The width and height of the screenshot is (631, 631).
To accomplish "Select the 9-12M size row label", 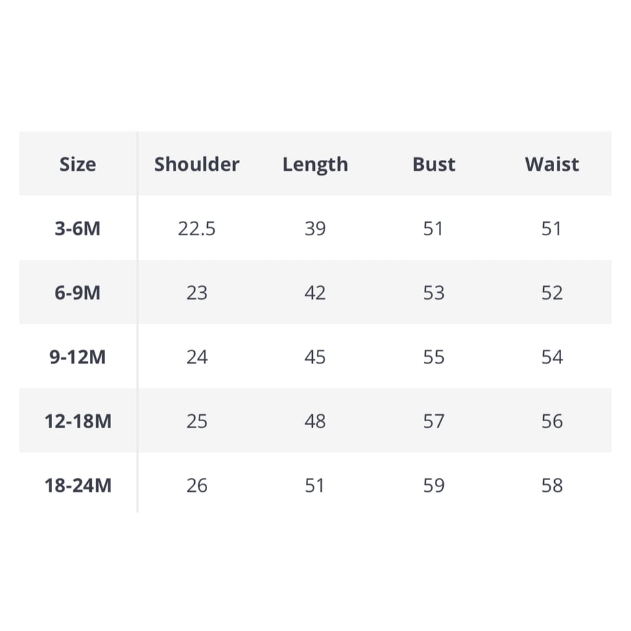I will point(78,357).
